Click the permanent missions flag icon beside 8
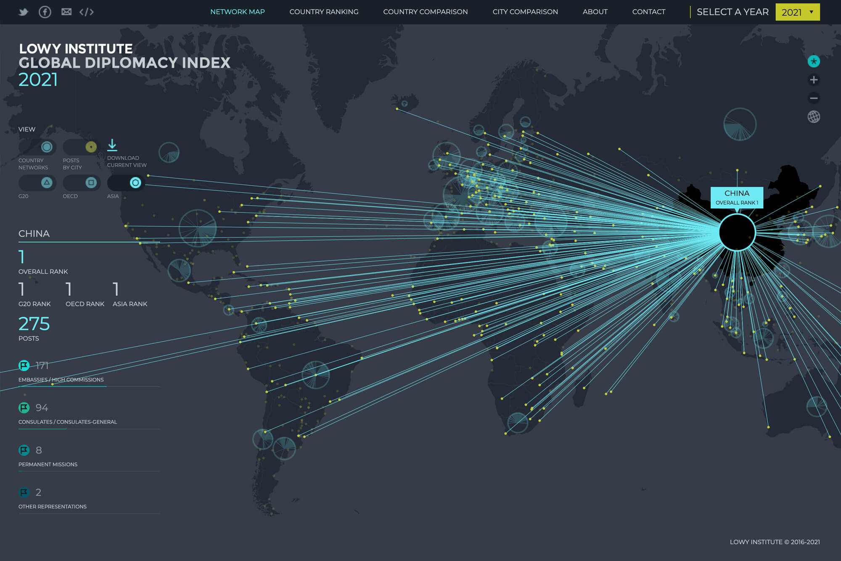Image resolution: width=841 pixels, height=561 pixels. click(x=24, y=450)
